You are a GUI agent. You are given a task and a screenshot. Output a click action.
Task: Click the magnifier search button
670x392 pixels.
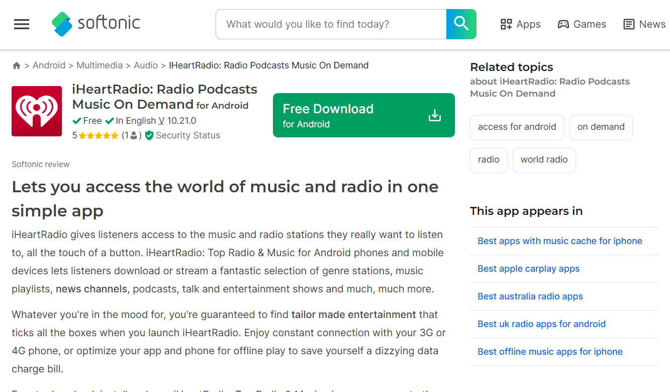(x=461, y=24)
